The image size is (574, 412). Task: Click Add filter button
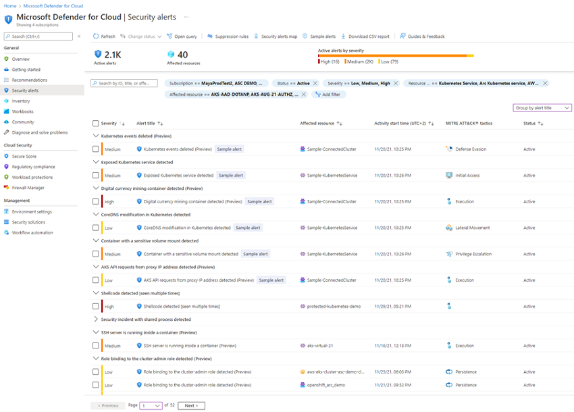[x=328, y=95]
